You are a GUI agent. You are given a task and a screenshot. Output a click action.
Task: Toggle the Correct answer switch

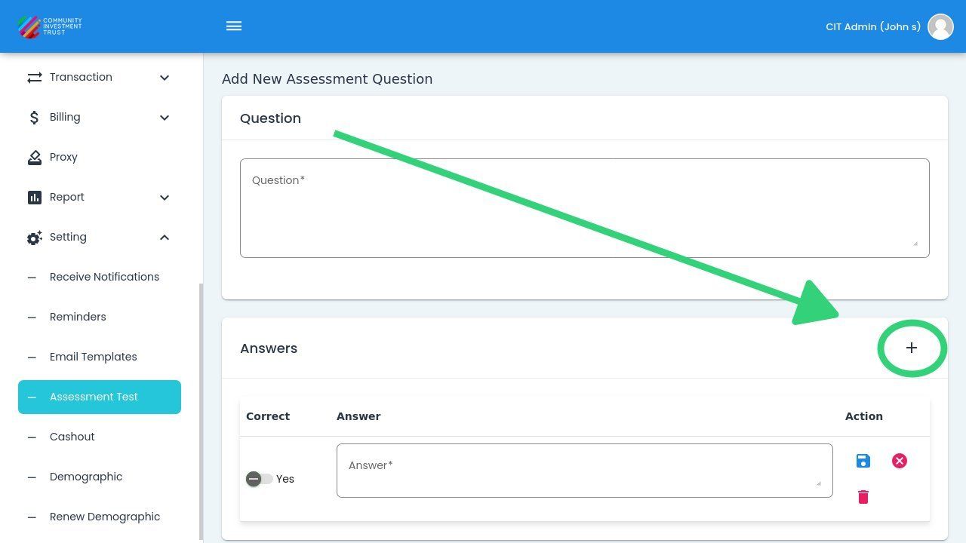[x=259, y=479]
